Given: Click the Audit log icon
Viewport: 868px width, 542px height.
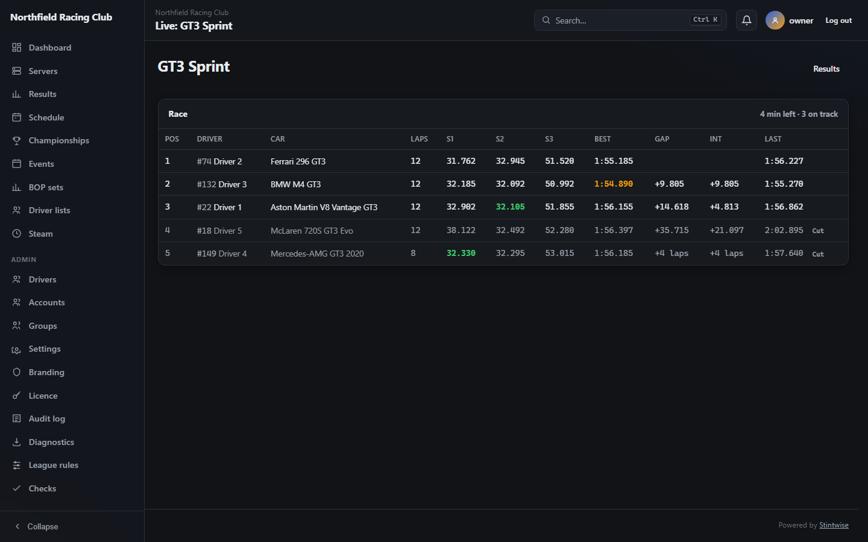Looking at the screenshot, I should 17,419.
